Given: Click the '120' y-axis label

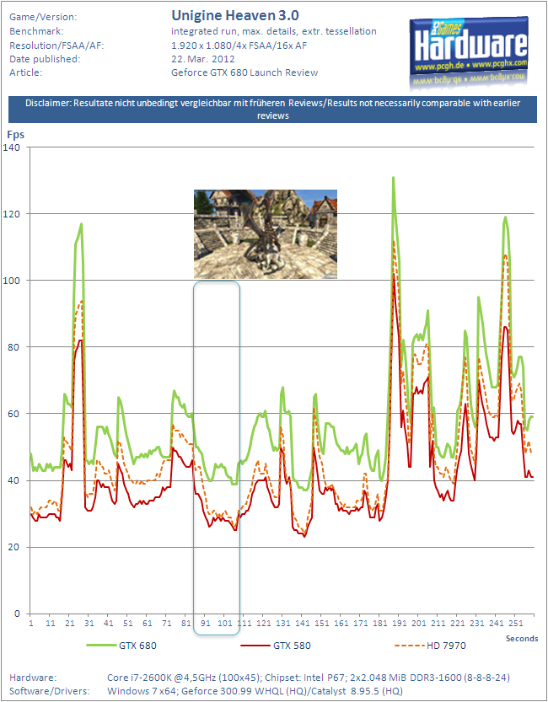Looking at the screenshot, I should (11, 213).
